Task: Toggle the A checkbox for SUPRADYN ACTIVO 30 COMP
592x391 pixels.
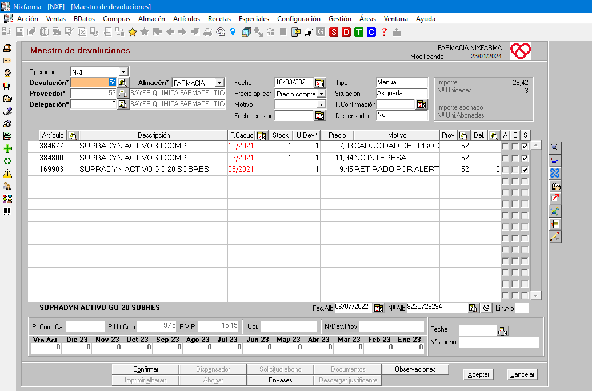Action: (x=506, y=146)
